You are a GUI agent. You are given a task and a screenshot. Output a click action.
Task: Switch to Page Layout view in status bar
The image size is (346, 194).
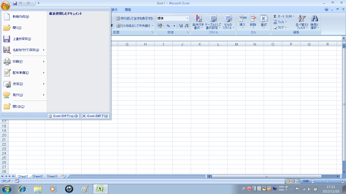click(x=293, y=181)
